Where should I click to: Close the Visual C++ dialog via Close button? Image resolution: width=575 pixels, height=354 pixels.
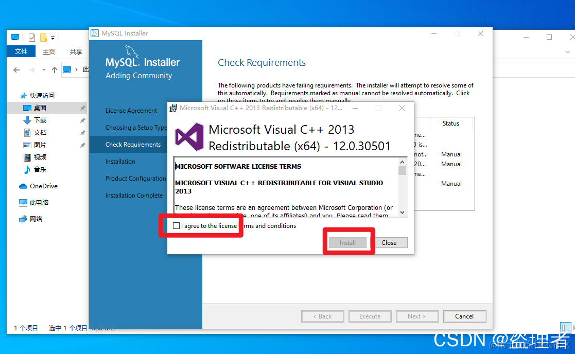389,242
